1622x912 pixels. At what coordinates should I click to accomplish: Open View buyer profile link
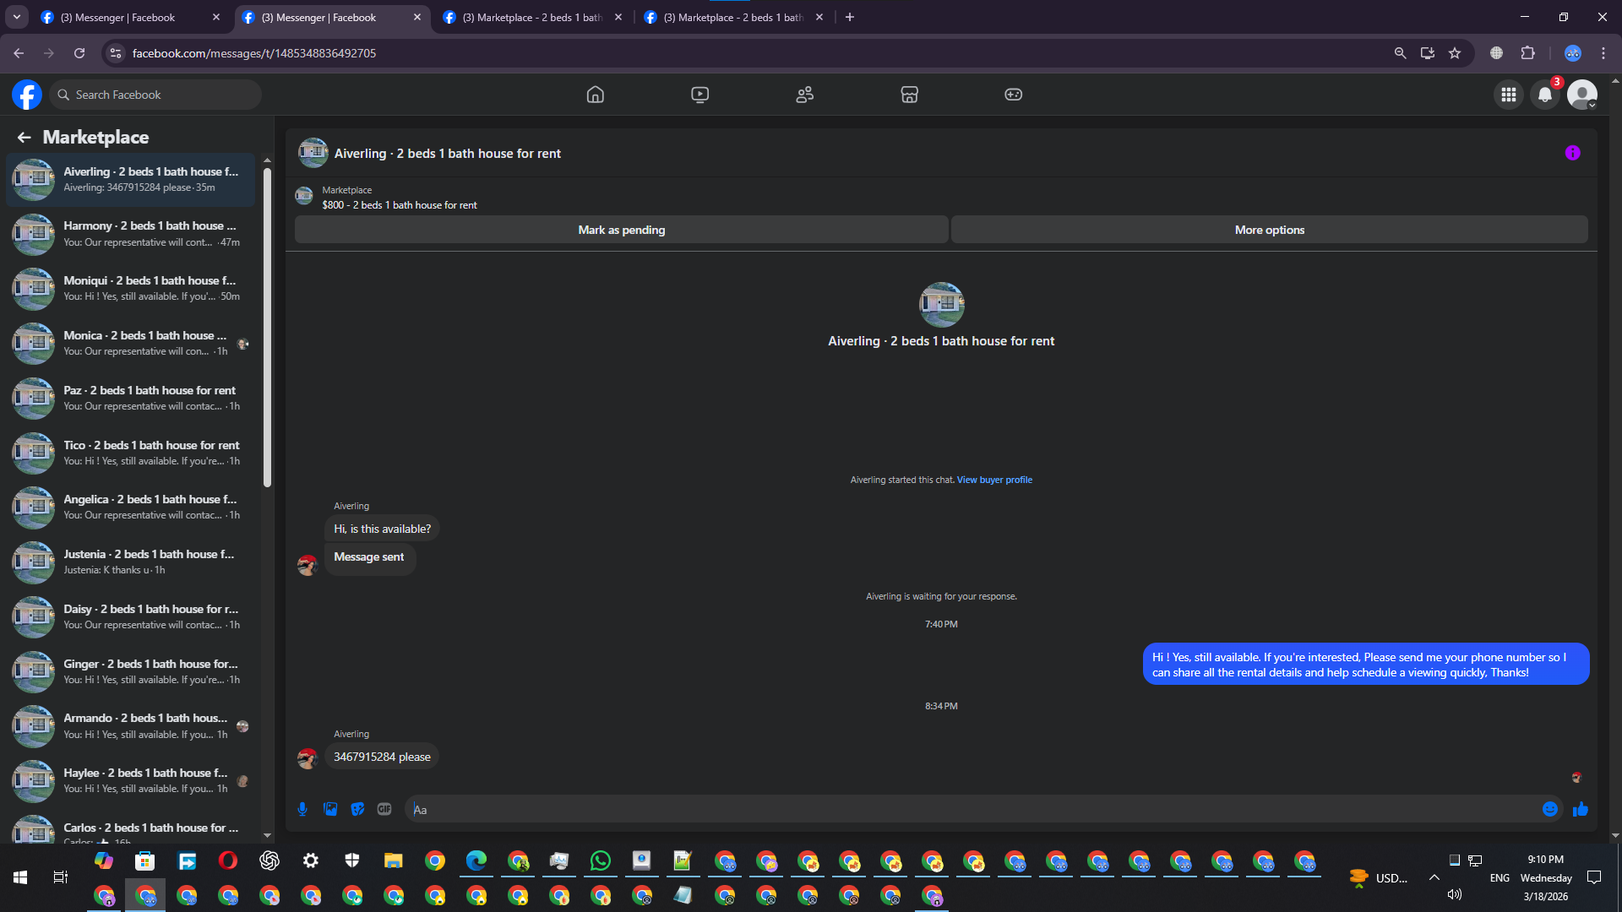(994, 480)
